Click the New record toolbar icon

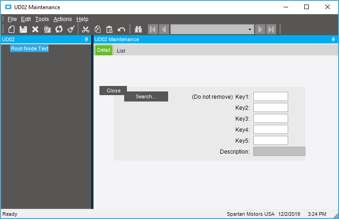pyautogui.click(x=11, y=29)
